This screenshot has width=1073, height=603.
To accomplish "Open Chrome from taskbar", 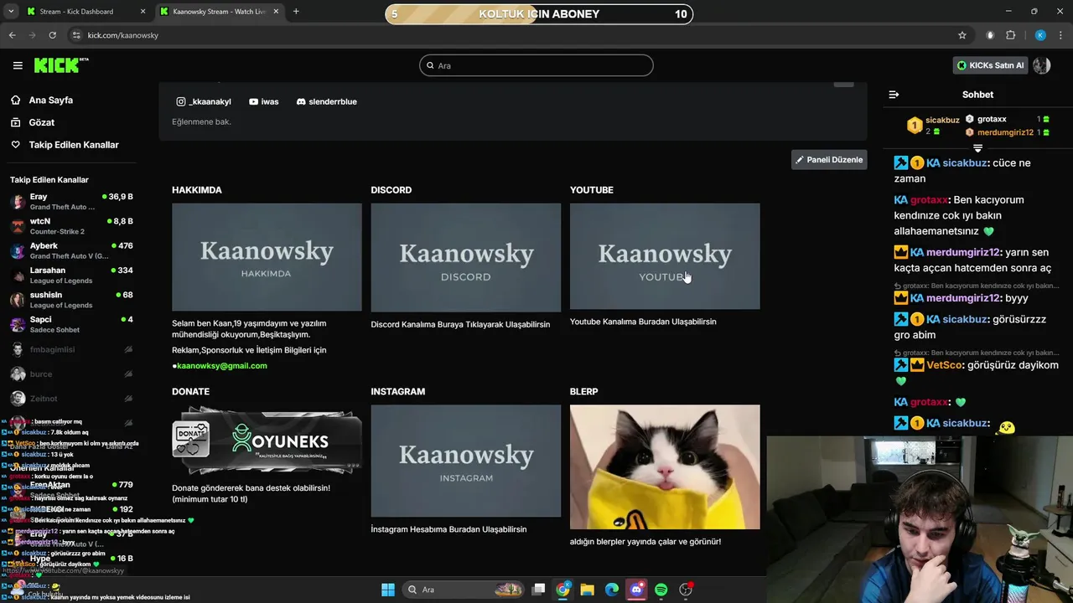I will click(x=562, y=590).
